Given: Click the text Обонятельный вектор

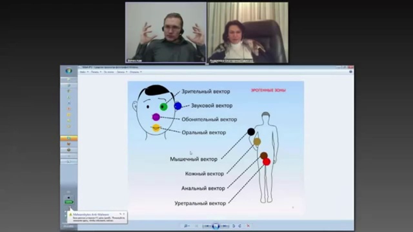Looking at the screenshot, I should point(209,119).
